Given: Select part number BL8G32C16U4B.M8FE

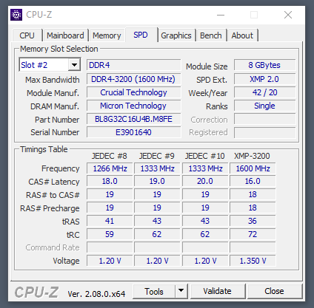Looking at the screenshot, I should 134,119.
